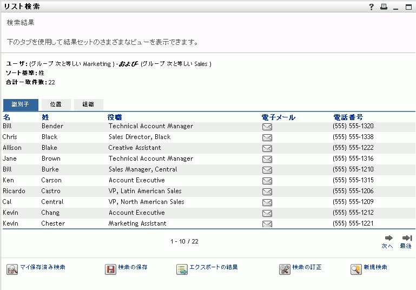
Task: Click the 検索の訂正 tools icon
Action: [285, 269]
